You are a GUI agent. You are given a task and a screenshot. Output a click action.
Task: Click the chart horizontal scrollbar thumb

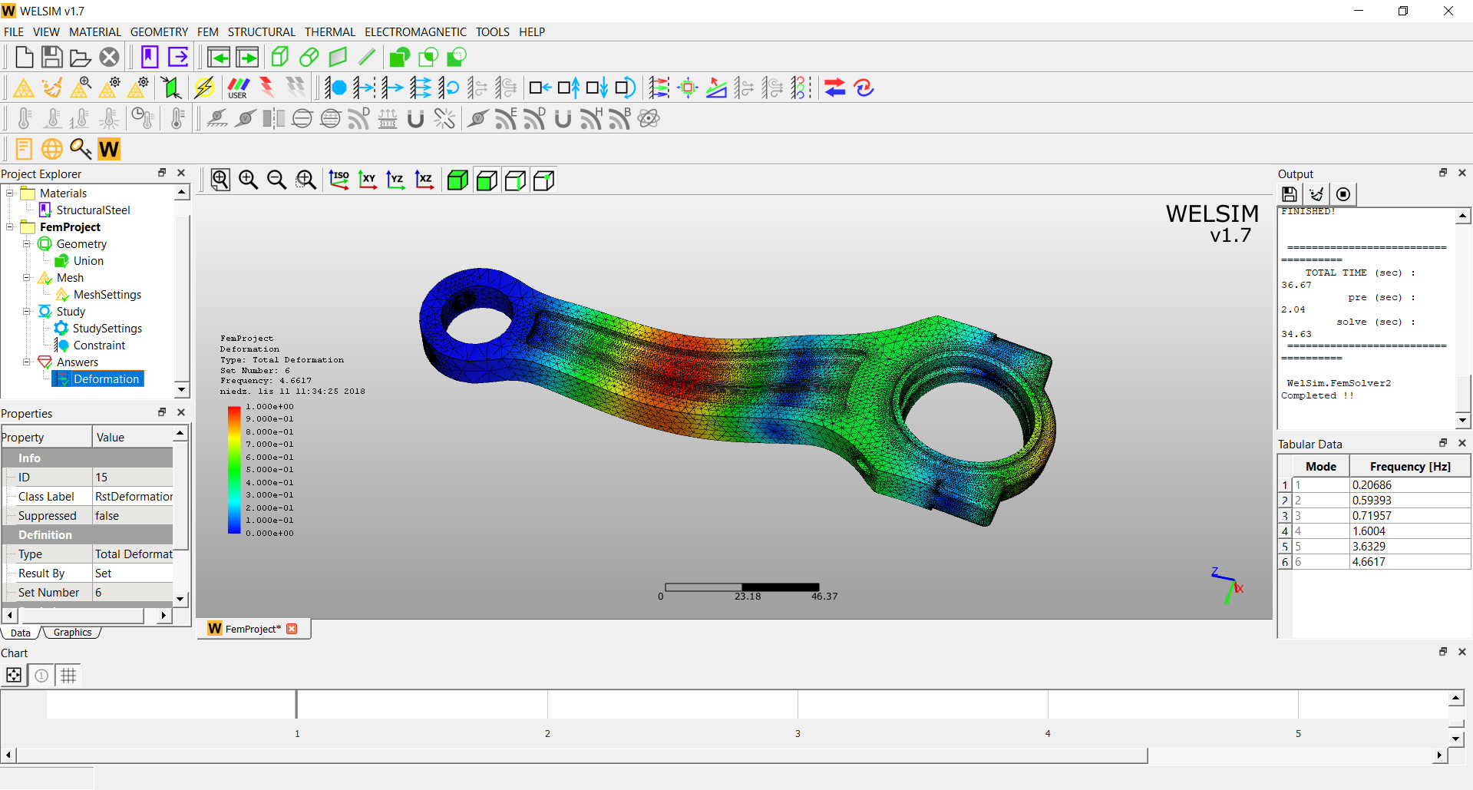click(x=582, y=755)
